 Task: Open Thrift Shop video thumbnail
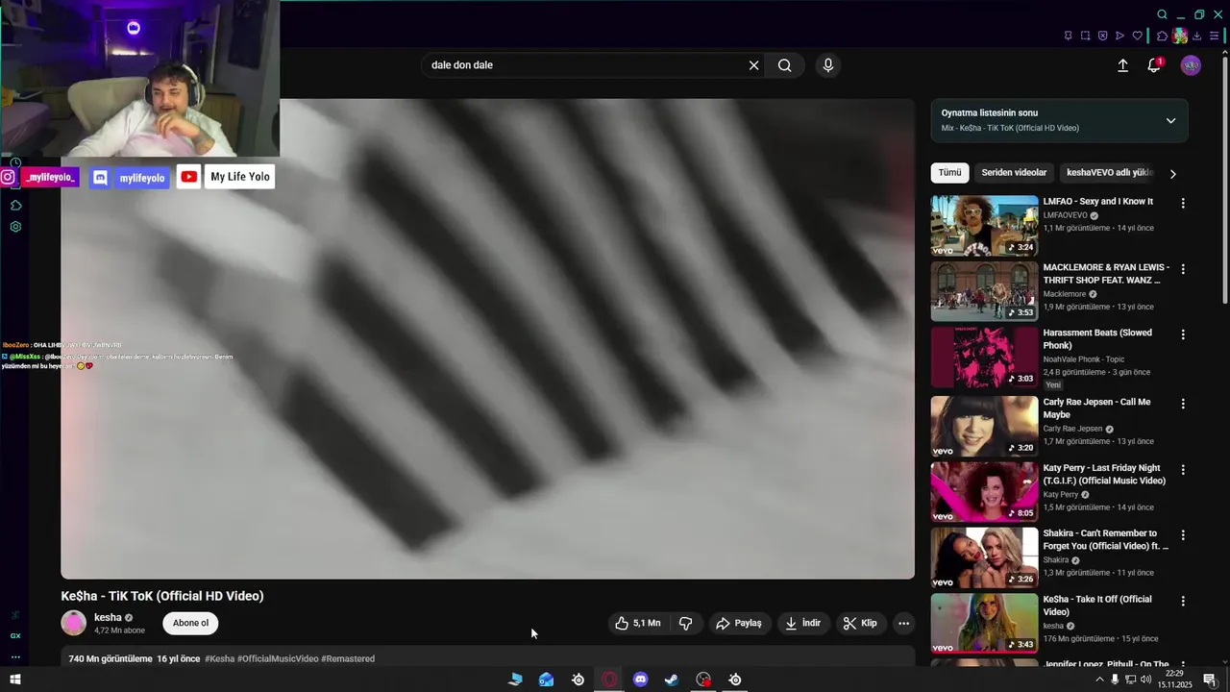pos(984,291)
